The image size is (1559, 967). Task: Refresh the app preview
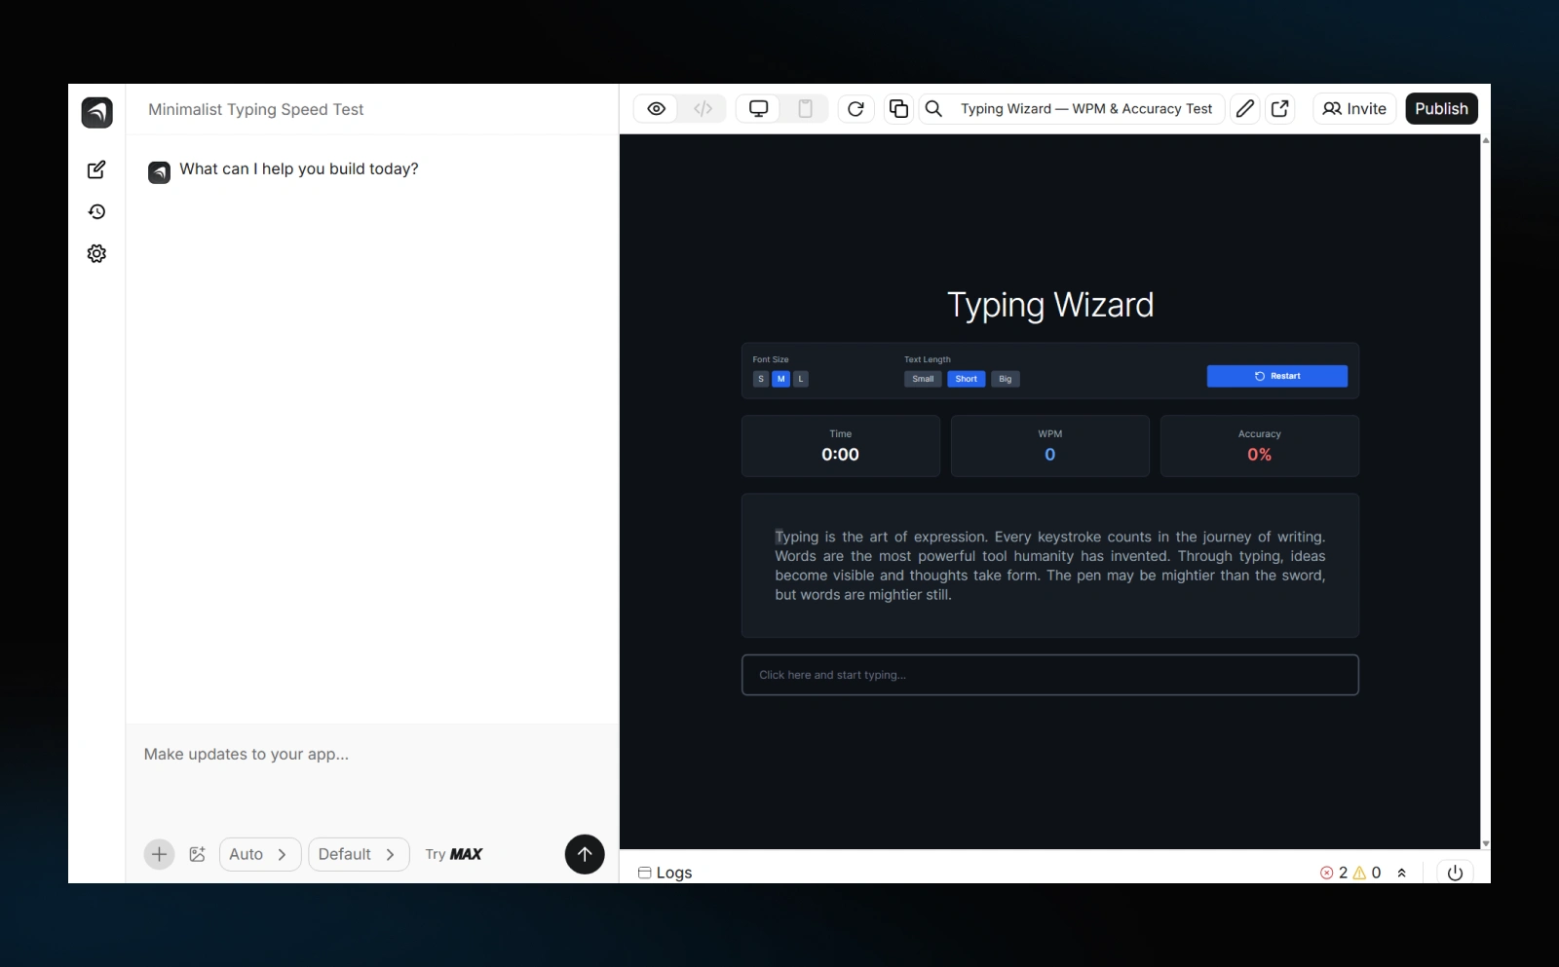[x=856, y=108]
